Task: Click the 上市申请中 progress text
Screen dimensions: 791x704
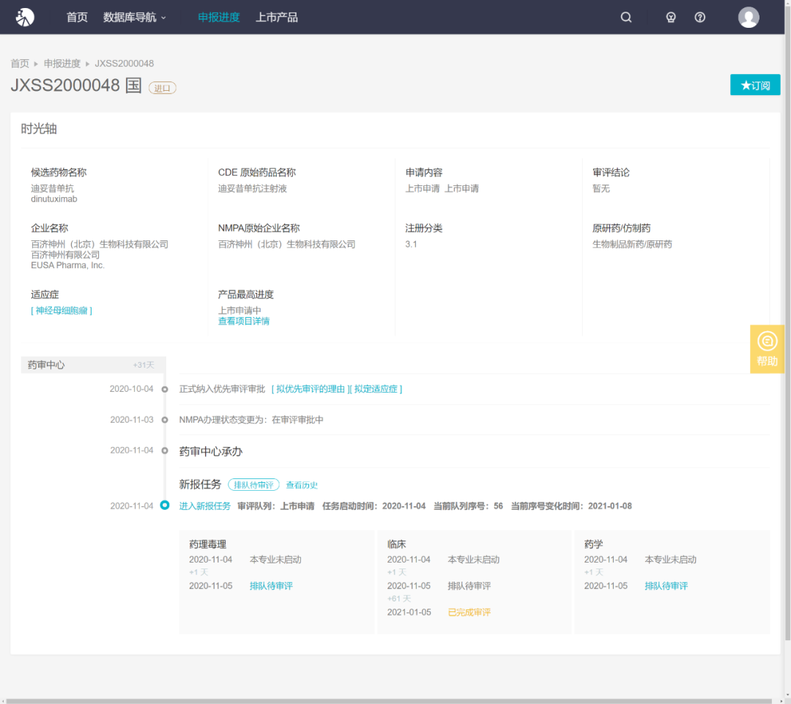Action: [239, 311]
